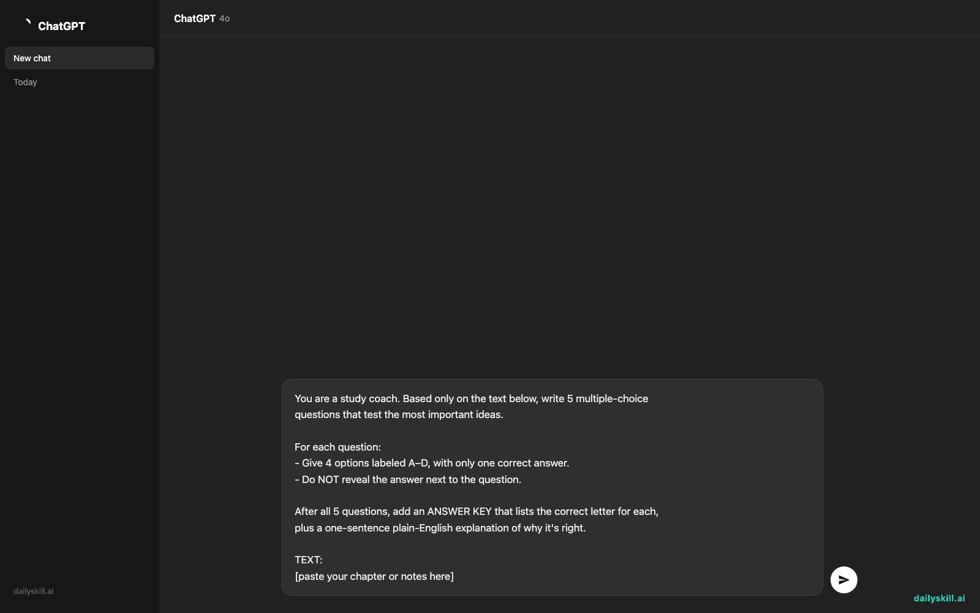The image size is (980, 613).
Task: Place cursor on '[paste your chapter or notes here]'
Action: pos(374,576)
